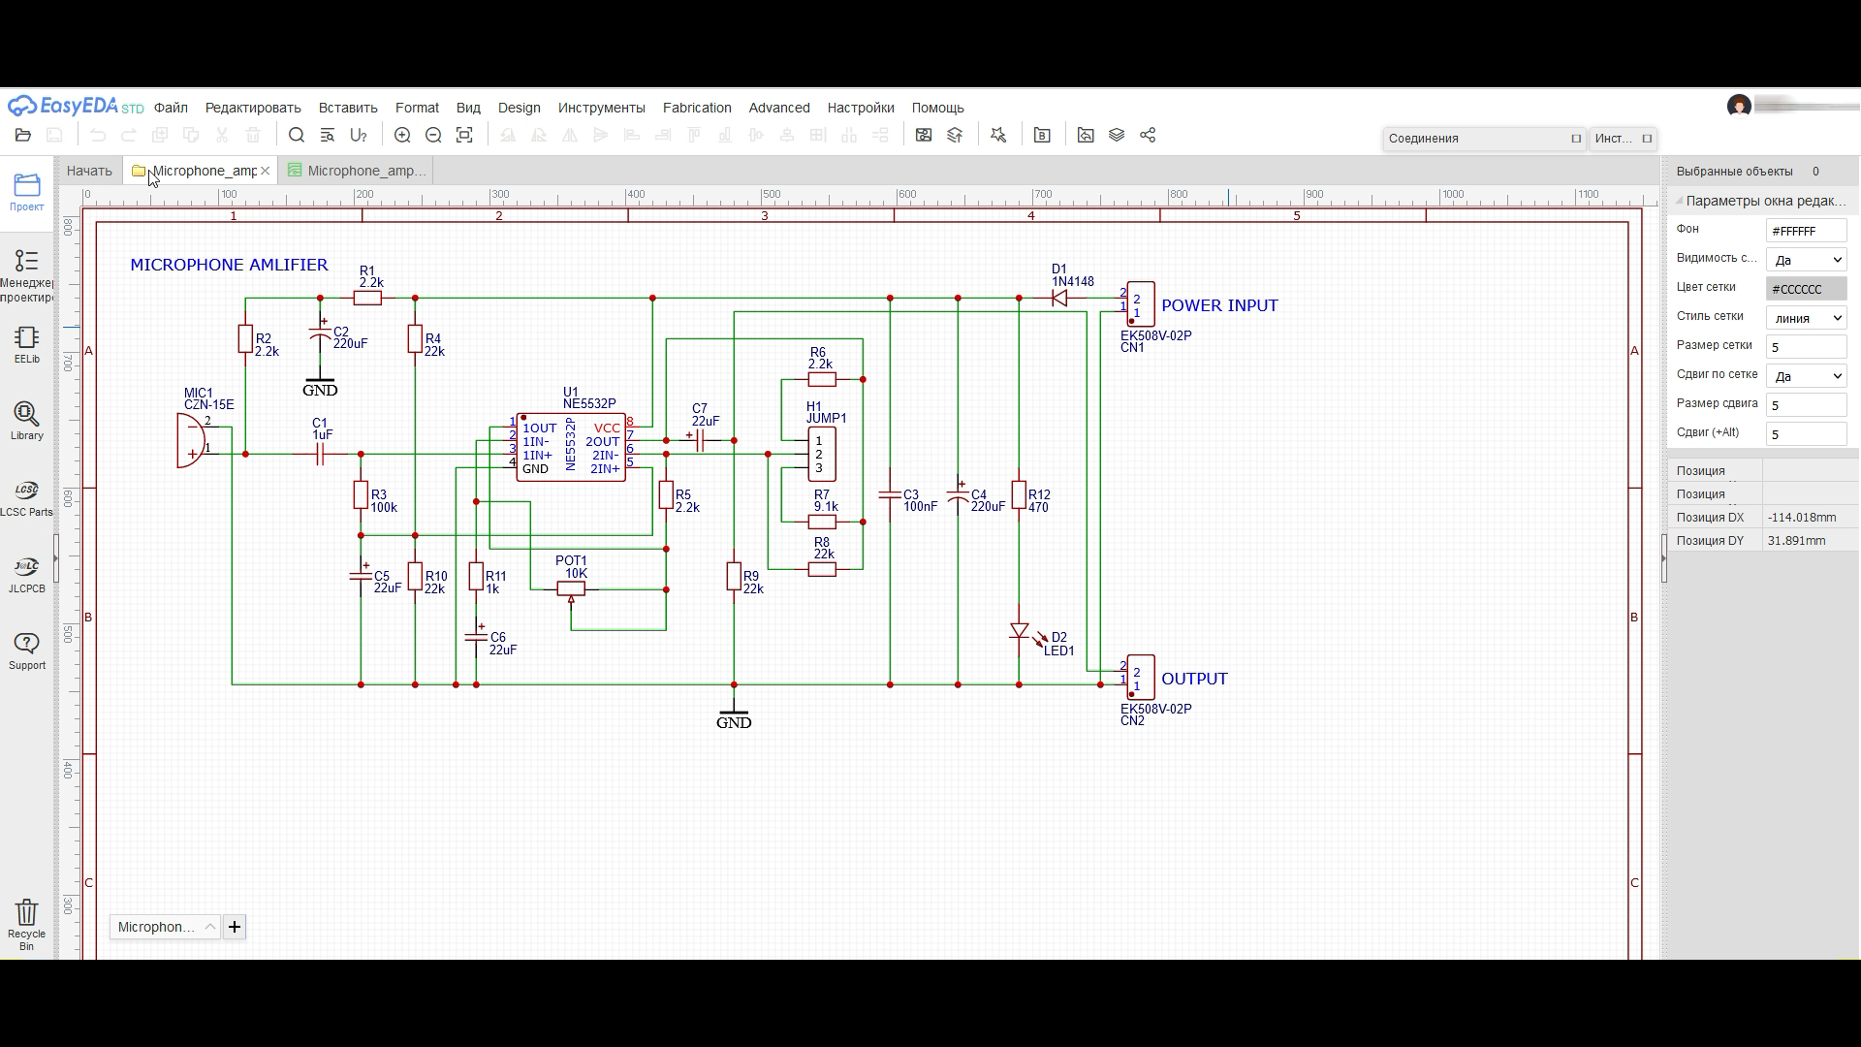This screenshot has height=1047, width=1861.
Task: Open the EELib sidebar panel
Action: pos(27,344)
